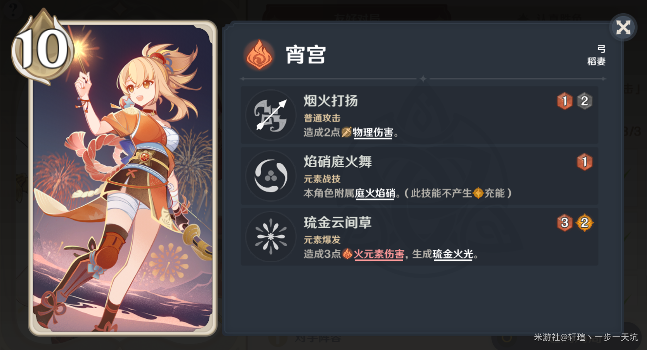
Task: Click the Yoimiya character card artwork
Action: pyautogui.click(x=123, y=178)
